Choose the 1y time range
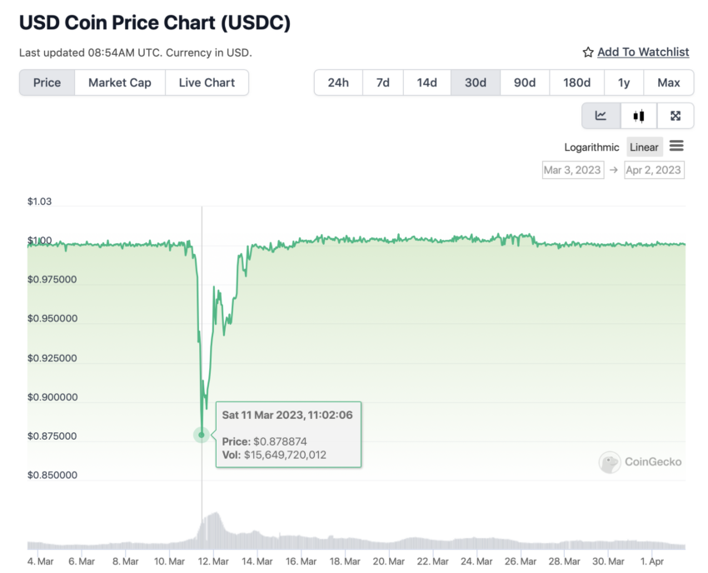This screenshot has width=708, height=573. [624, 82]
